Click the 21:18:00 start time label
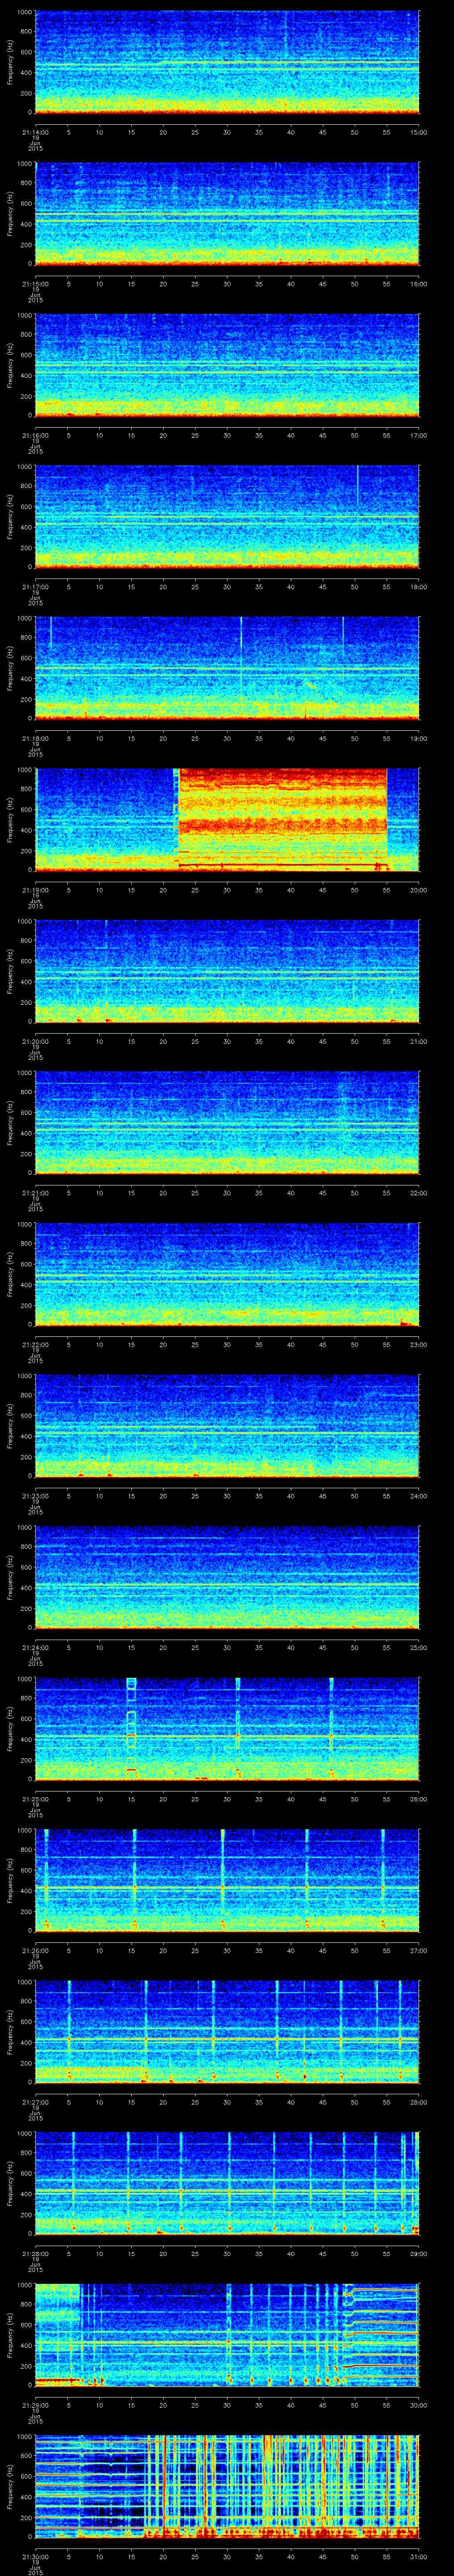Screen dimensions: 454x2576 coord(35,738)
